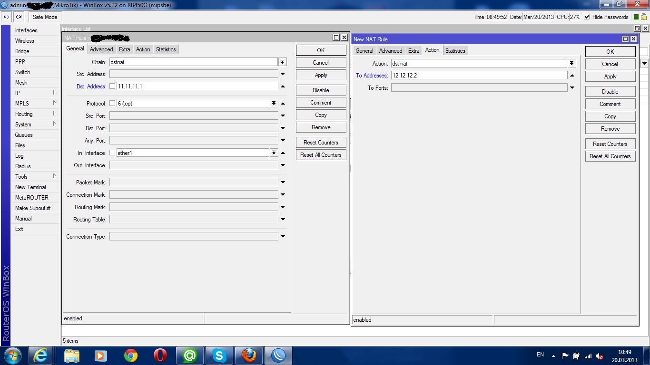650x365 pixels.
Task: Collapse the Dst. Address field arrow
Action: point(283,86)
